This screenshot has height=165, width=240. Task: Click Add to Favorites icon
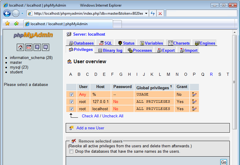point(16,24)
